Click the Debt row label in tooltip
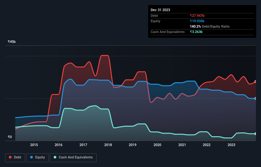This screenshot has height=167, width=261. coord(154,16)
